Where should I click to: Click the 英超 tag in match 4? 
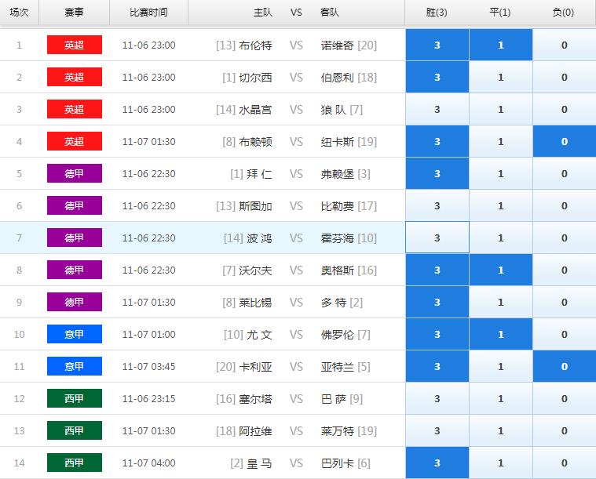[75, 141]
